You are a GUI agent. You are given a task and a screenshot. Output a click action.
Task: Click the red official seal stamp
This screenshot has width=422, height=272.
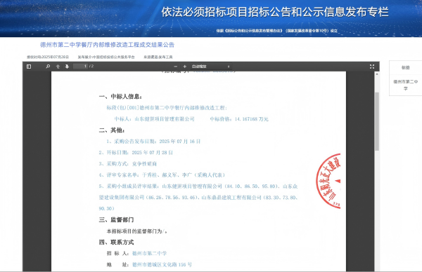(x=328, y=181)
